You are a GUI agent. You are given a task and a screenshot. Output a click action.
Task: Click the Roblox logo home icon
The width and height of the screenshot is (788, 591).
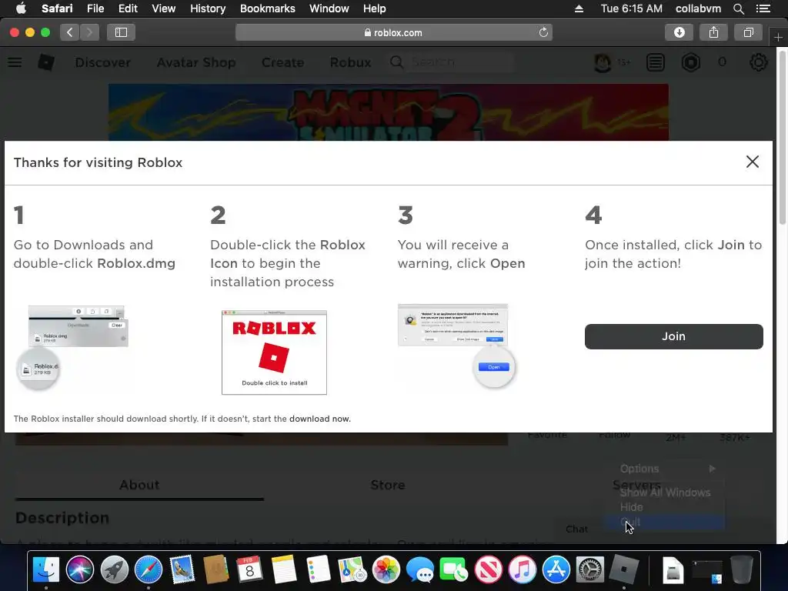(x=46, y=62)
